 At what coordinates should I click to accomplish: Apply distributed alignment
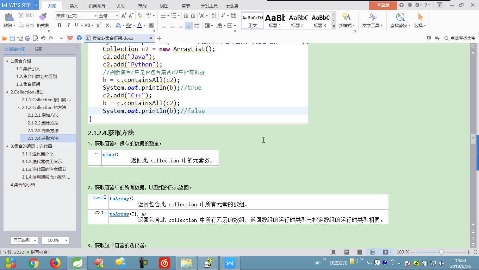click(x=197, y=26)
